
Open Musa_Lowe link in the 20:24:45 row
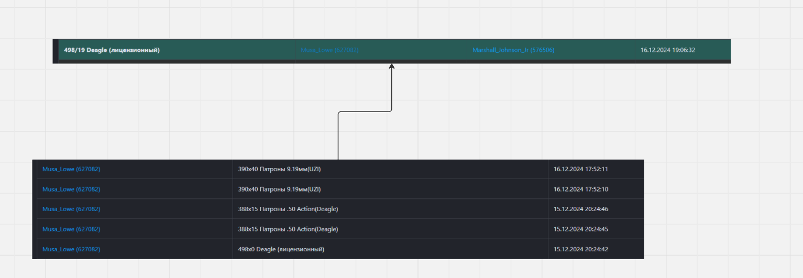(x=71, y=229)
